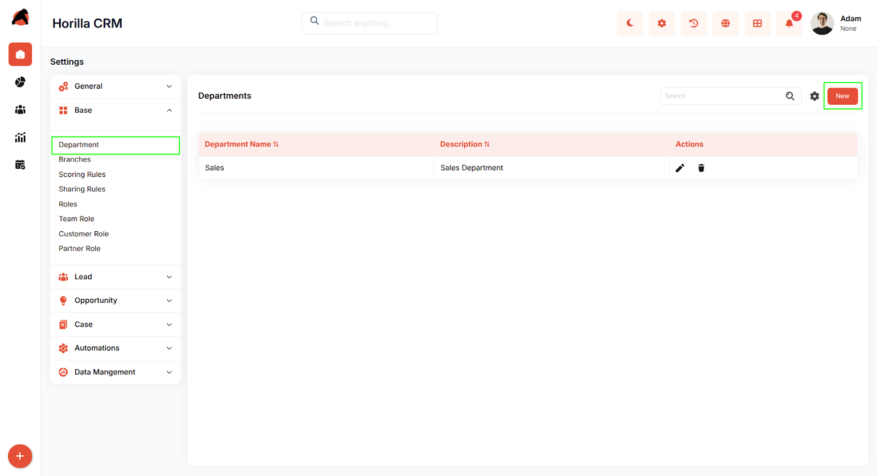
Task: Collapse the Base settings section
Action: (x=116, y=111)
